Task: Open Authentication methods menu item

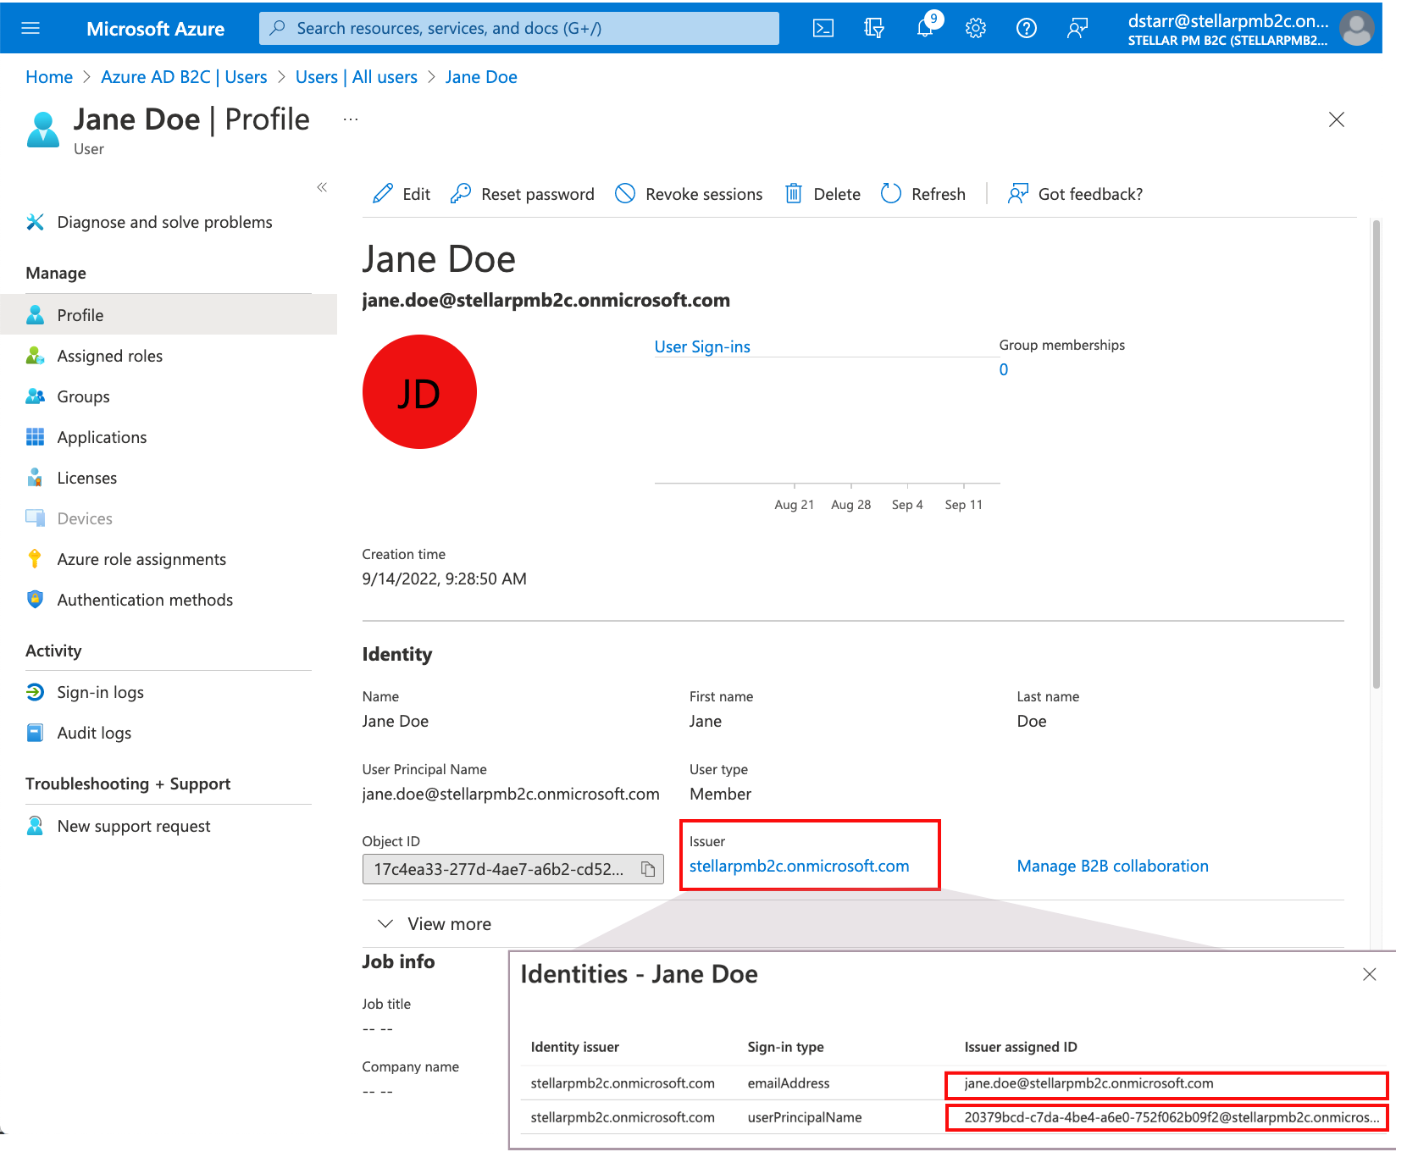Action: pyautogui.click(x=144, y=601)
